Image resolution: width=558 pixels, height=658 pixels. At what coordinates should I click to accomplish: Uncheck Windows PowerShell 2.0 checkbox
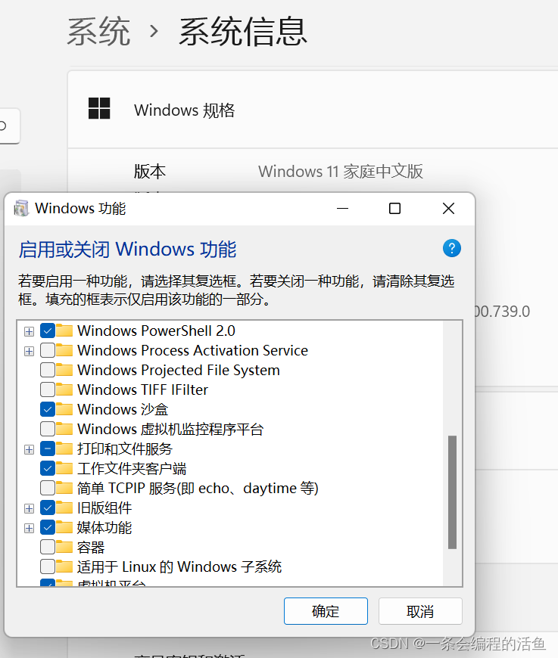[x=48, y=331]
